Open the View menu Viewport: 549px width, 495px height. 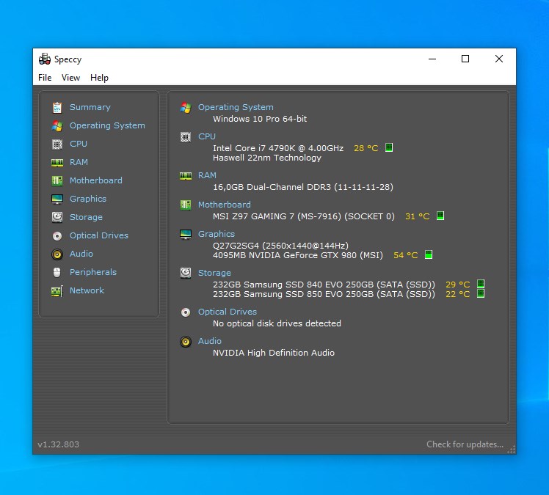(x=70, y=78)
